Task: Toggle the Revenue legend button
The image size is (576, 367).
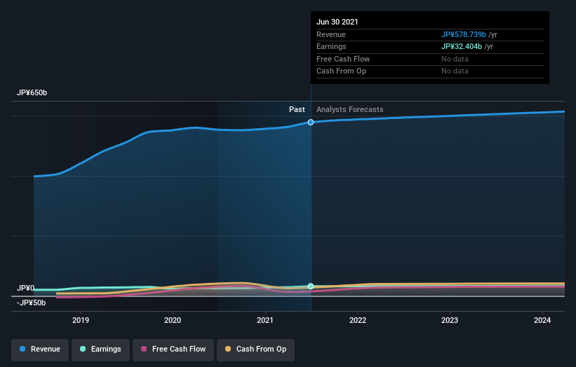Action: [x=40, y=349]
